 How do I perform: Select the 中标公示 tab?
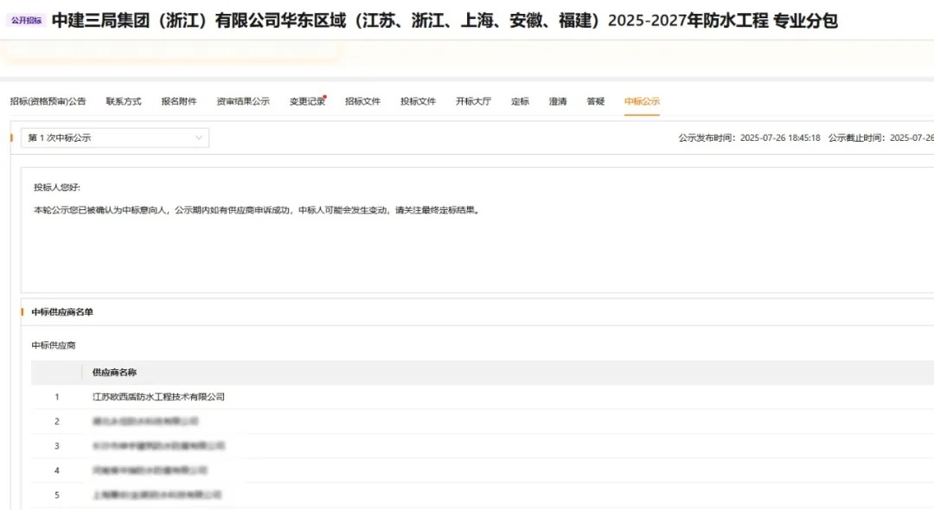click(x=640, y=100)
